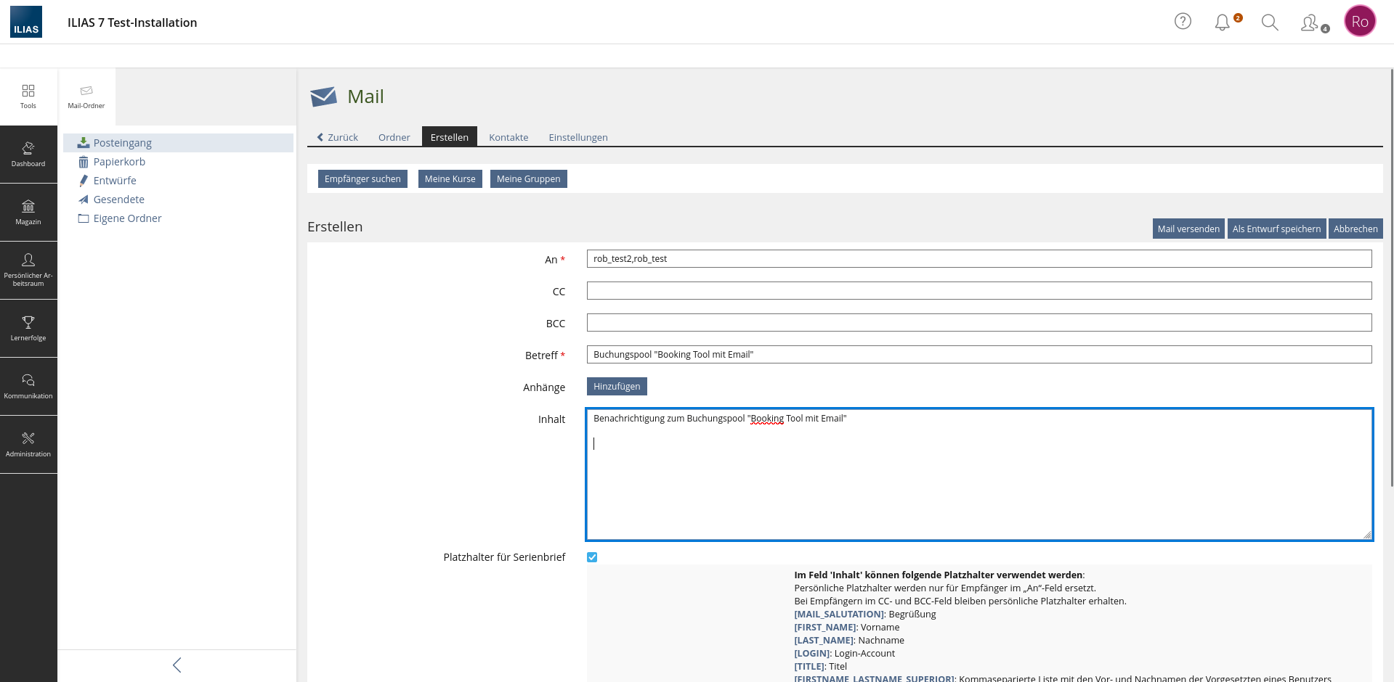Click the search magnifier icon
Screen dimensions: 1394x682
click(1269, 22)
